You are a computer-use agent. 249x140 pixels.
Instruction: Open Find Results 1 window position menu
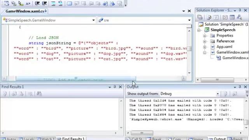[x=110, y=87]
